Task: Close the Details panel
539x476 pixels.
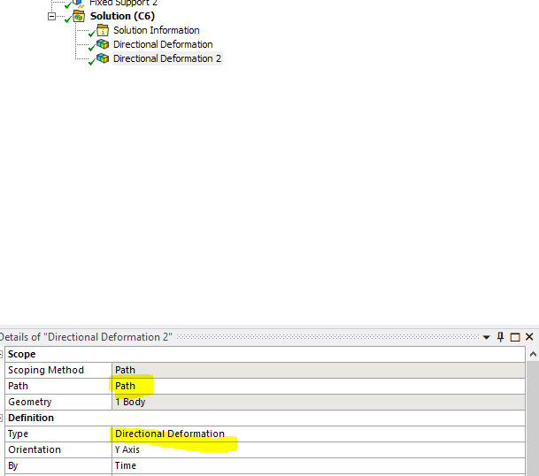Action: 529,337
